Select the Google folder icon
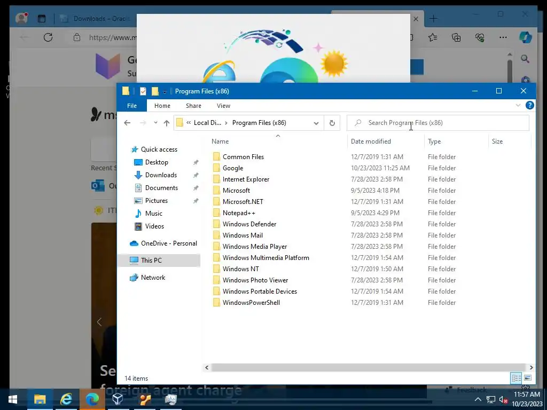This screenshot has height=410, width=547. point(216,168)
